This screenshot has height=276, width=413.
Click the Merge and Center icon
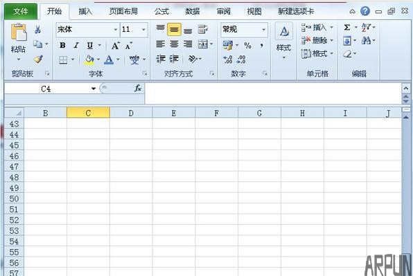tap(203, 44)
